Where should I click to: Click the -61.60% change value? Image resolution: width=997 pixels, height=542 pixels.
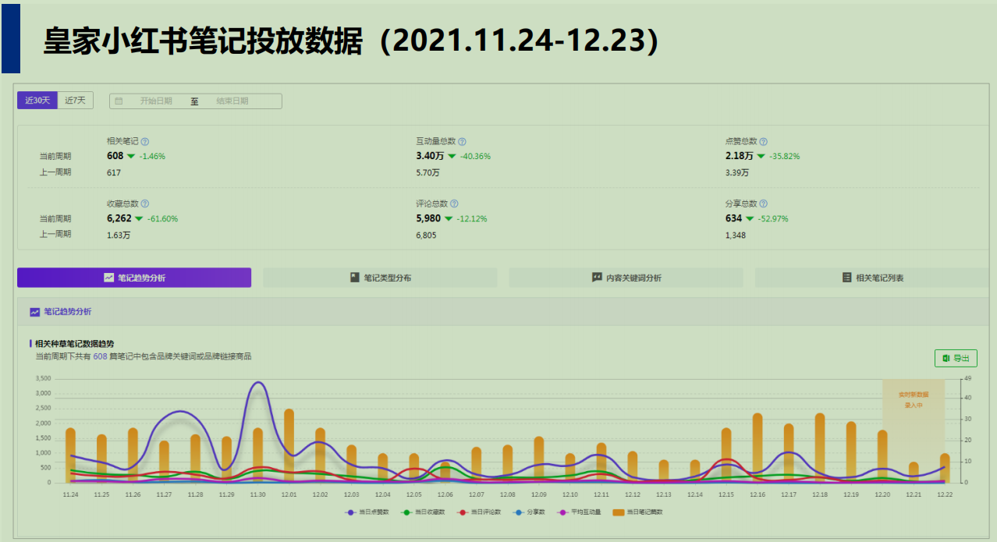[162, 219]
